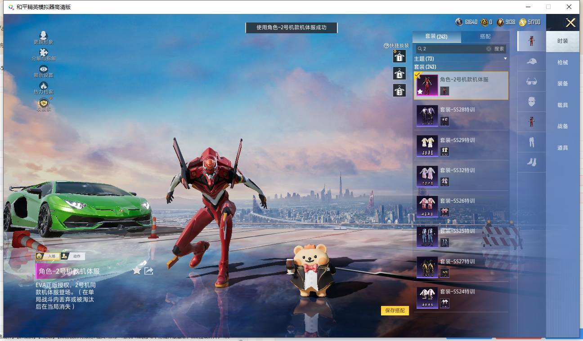Click the 搜索 search button
583x341 pixels.
(499, 49)
